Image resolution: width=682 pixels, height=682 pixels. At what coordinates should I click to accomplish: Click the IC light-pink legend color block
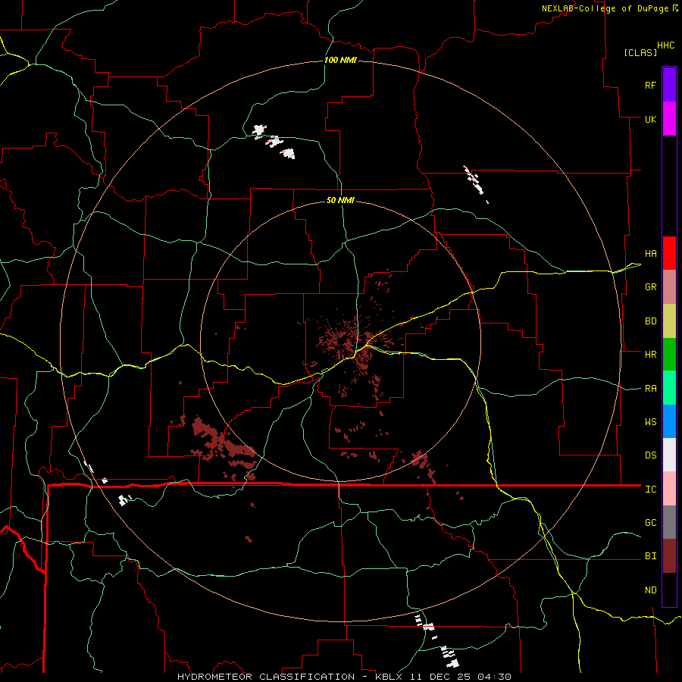pos(669,489)
